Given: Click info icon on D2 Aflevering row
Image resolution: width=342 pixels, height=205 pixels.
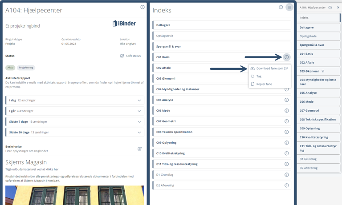Looking at the screenshot, I should click(x=286, y=185).
